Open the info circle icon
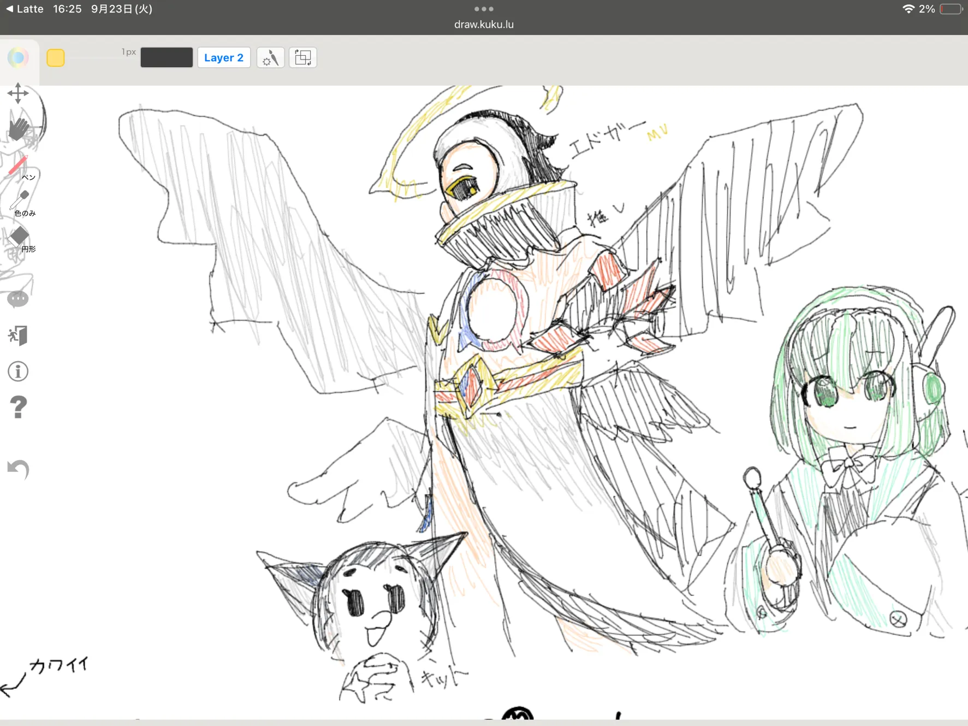Viewport: 968px width, 726px height. (x=18, y=371)
